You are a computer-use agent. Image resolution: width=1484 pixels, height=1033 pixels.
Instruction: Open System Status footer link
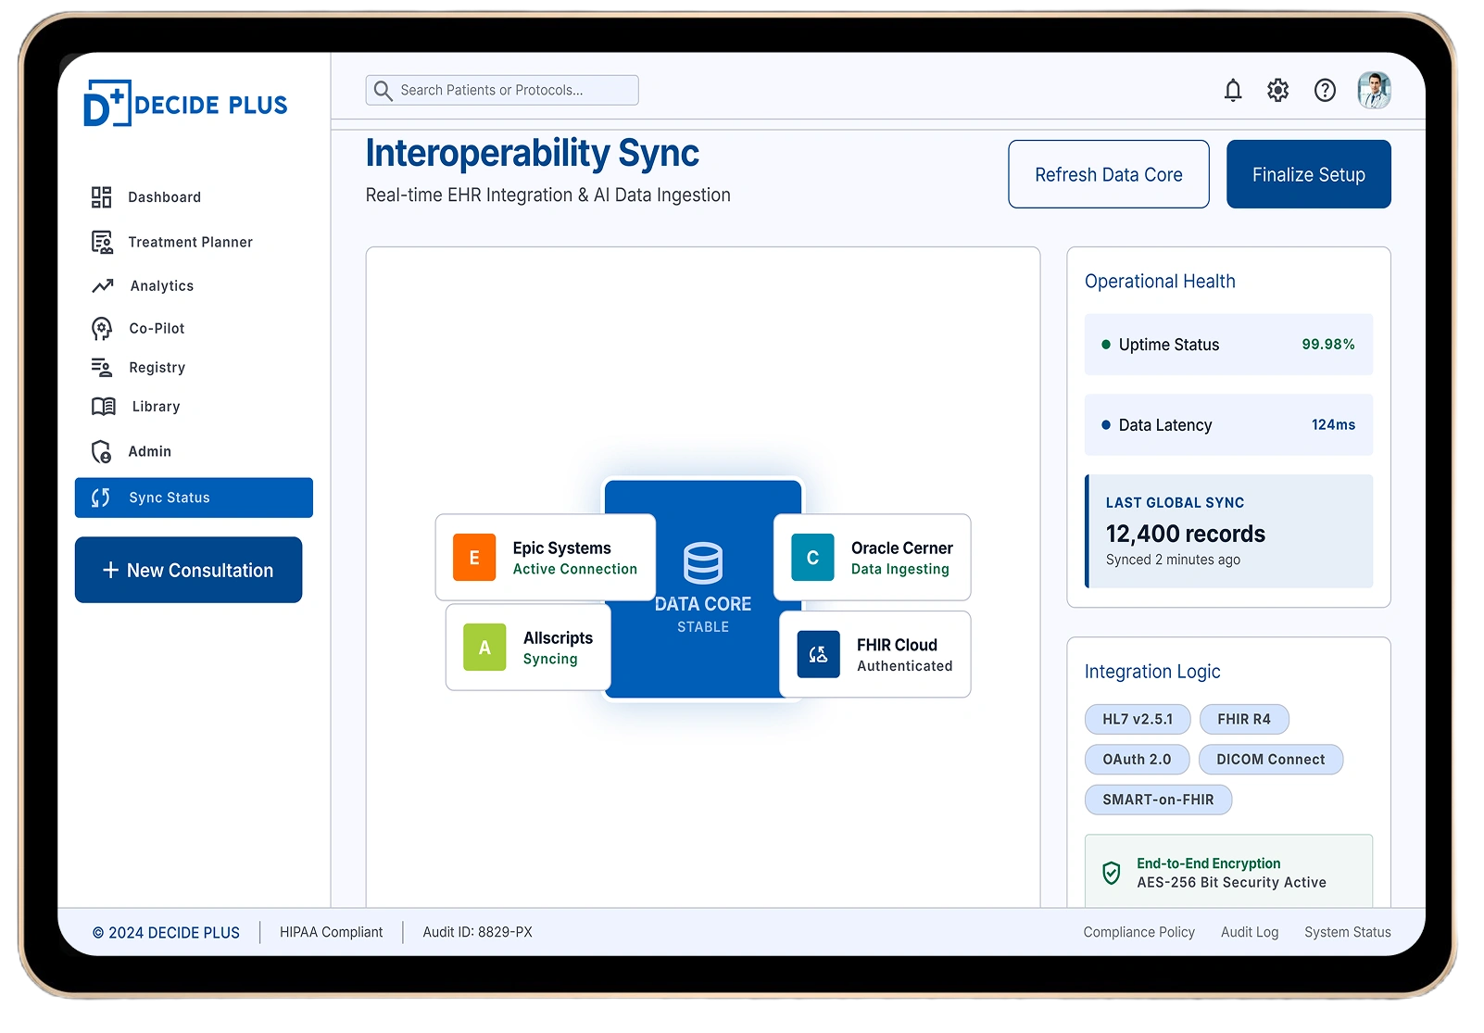1348,932
